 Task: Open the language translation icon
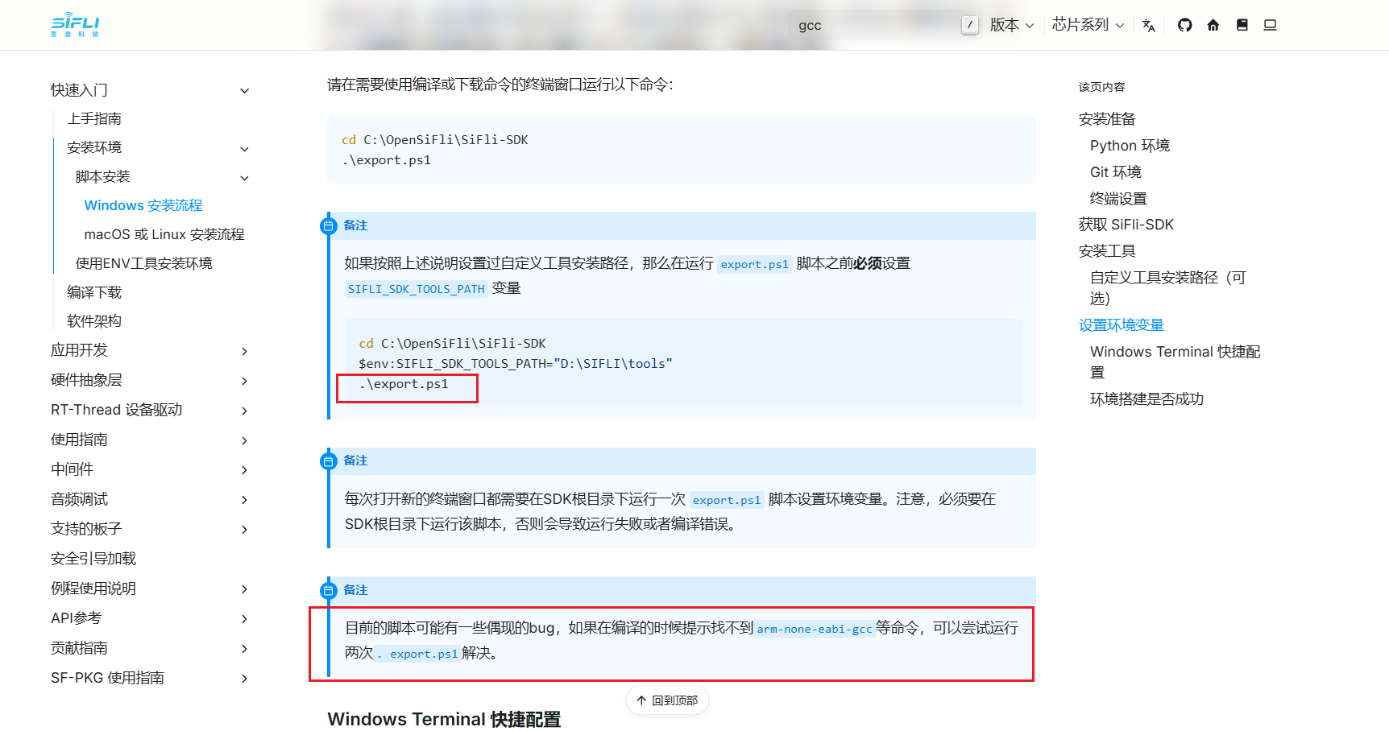coord(1149,26)
